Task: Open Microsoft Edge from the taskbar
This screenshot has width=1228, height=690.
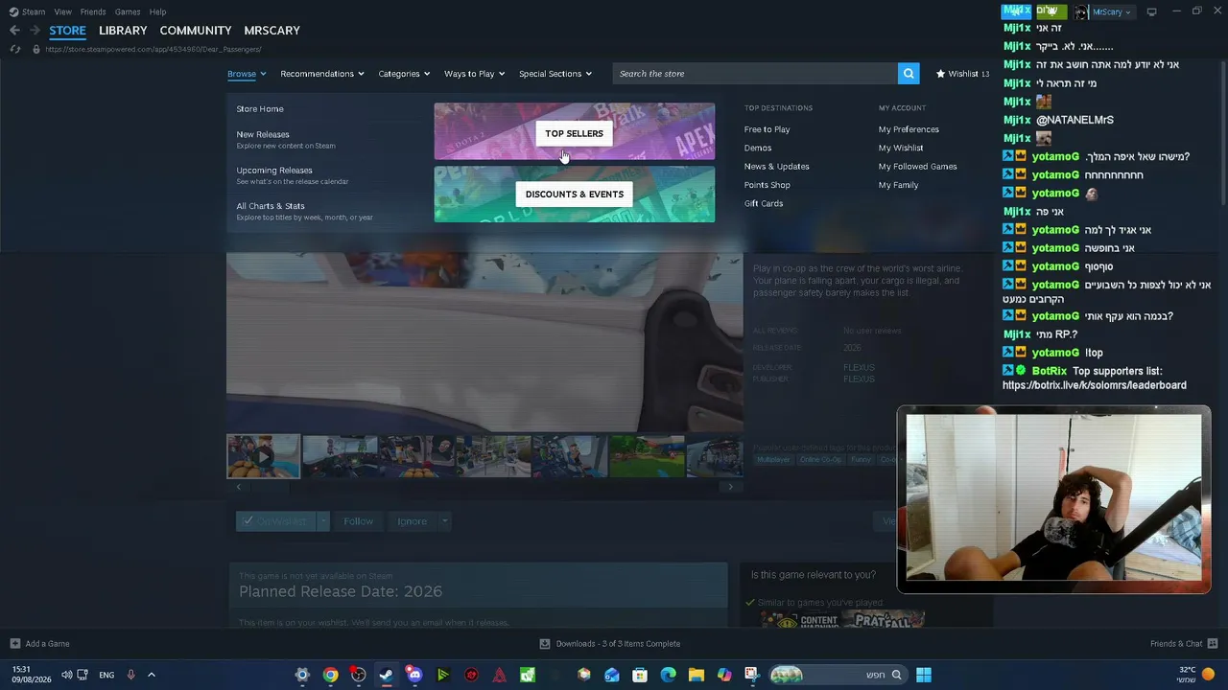Action: [668, 675]
